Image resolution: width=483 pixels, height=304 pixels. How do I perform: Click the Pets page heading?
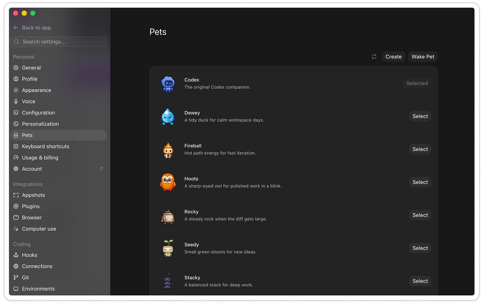pyautogui.click(x=158, y=32)
